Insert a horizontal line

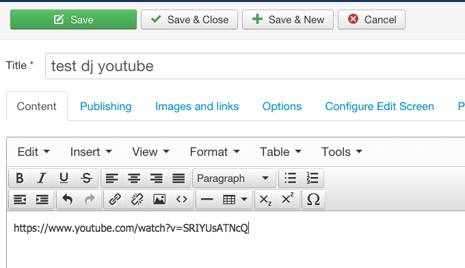[207, 200]
